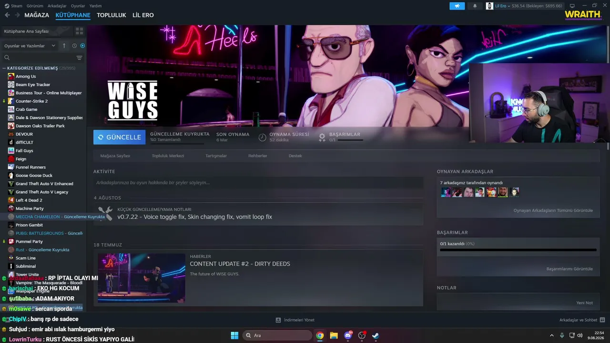Click the Counter-Strike 2 game icon
Image resolution: width=610 pixels, height=343 pixels.
point(11,101)
